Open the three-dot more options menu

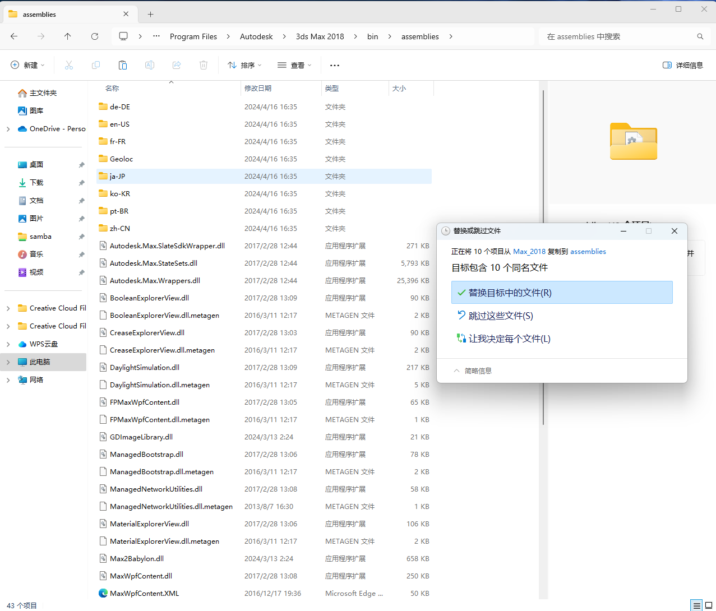[335, 66]
